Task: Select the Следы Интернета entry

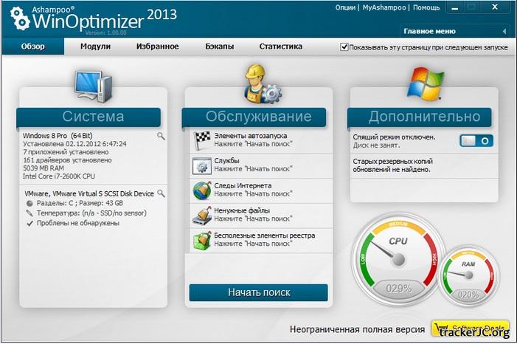Action: (x=261, y=190)
